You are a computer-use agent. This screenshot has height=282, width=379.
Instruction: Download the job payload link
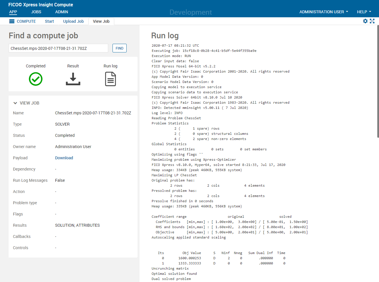tap(64, 158)
